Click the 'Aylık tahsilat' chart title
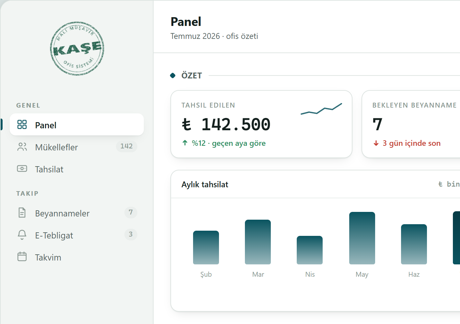 (205, 184)
